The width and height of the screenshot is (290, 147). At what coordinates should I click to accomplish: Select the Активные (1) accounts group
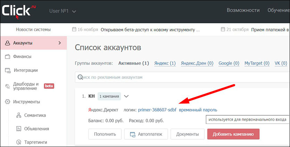point(134,63)
